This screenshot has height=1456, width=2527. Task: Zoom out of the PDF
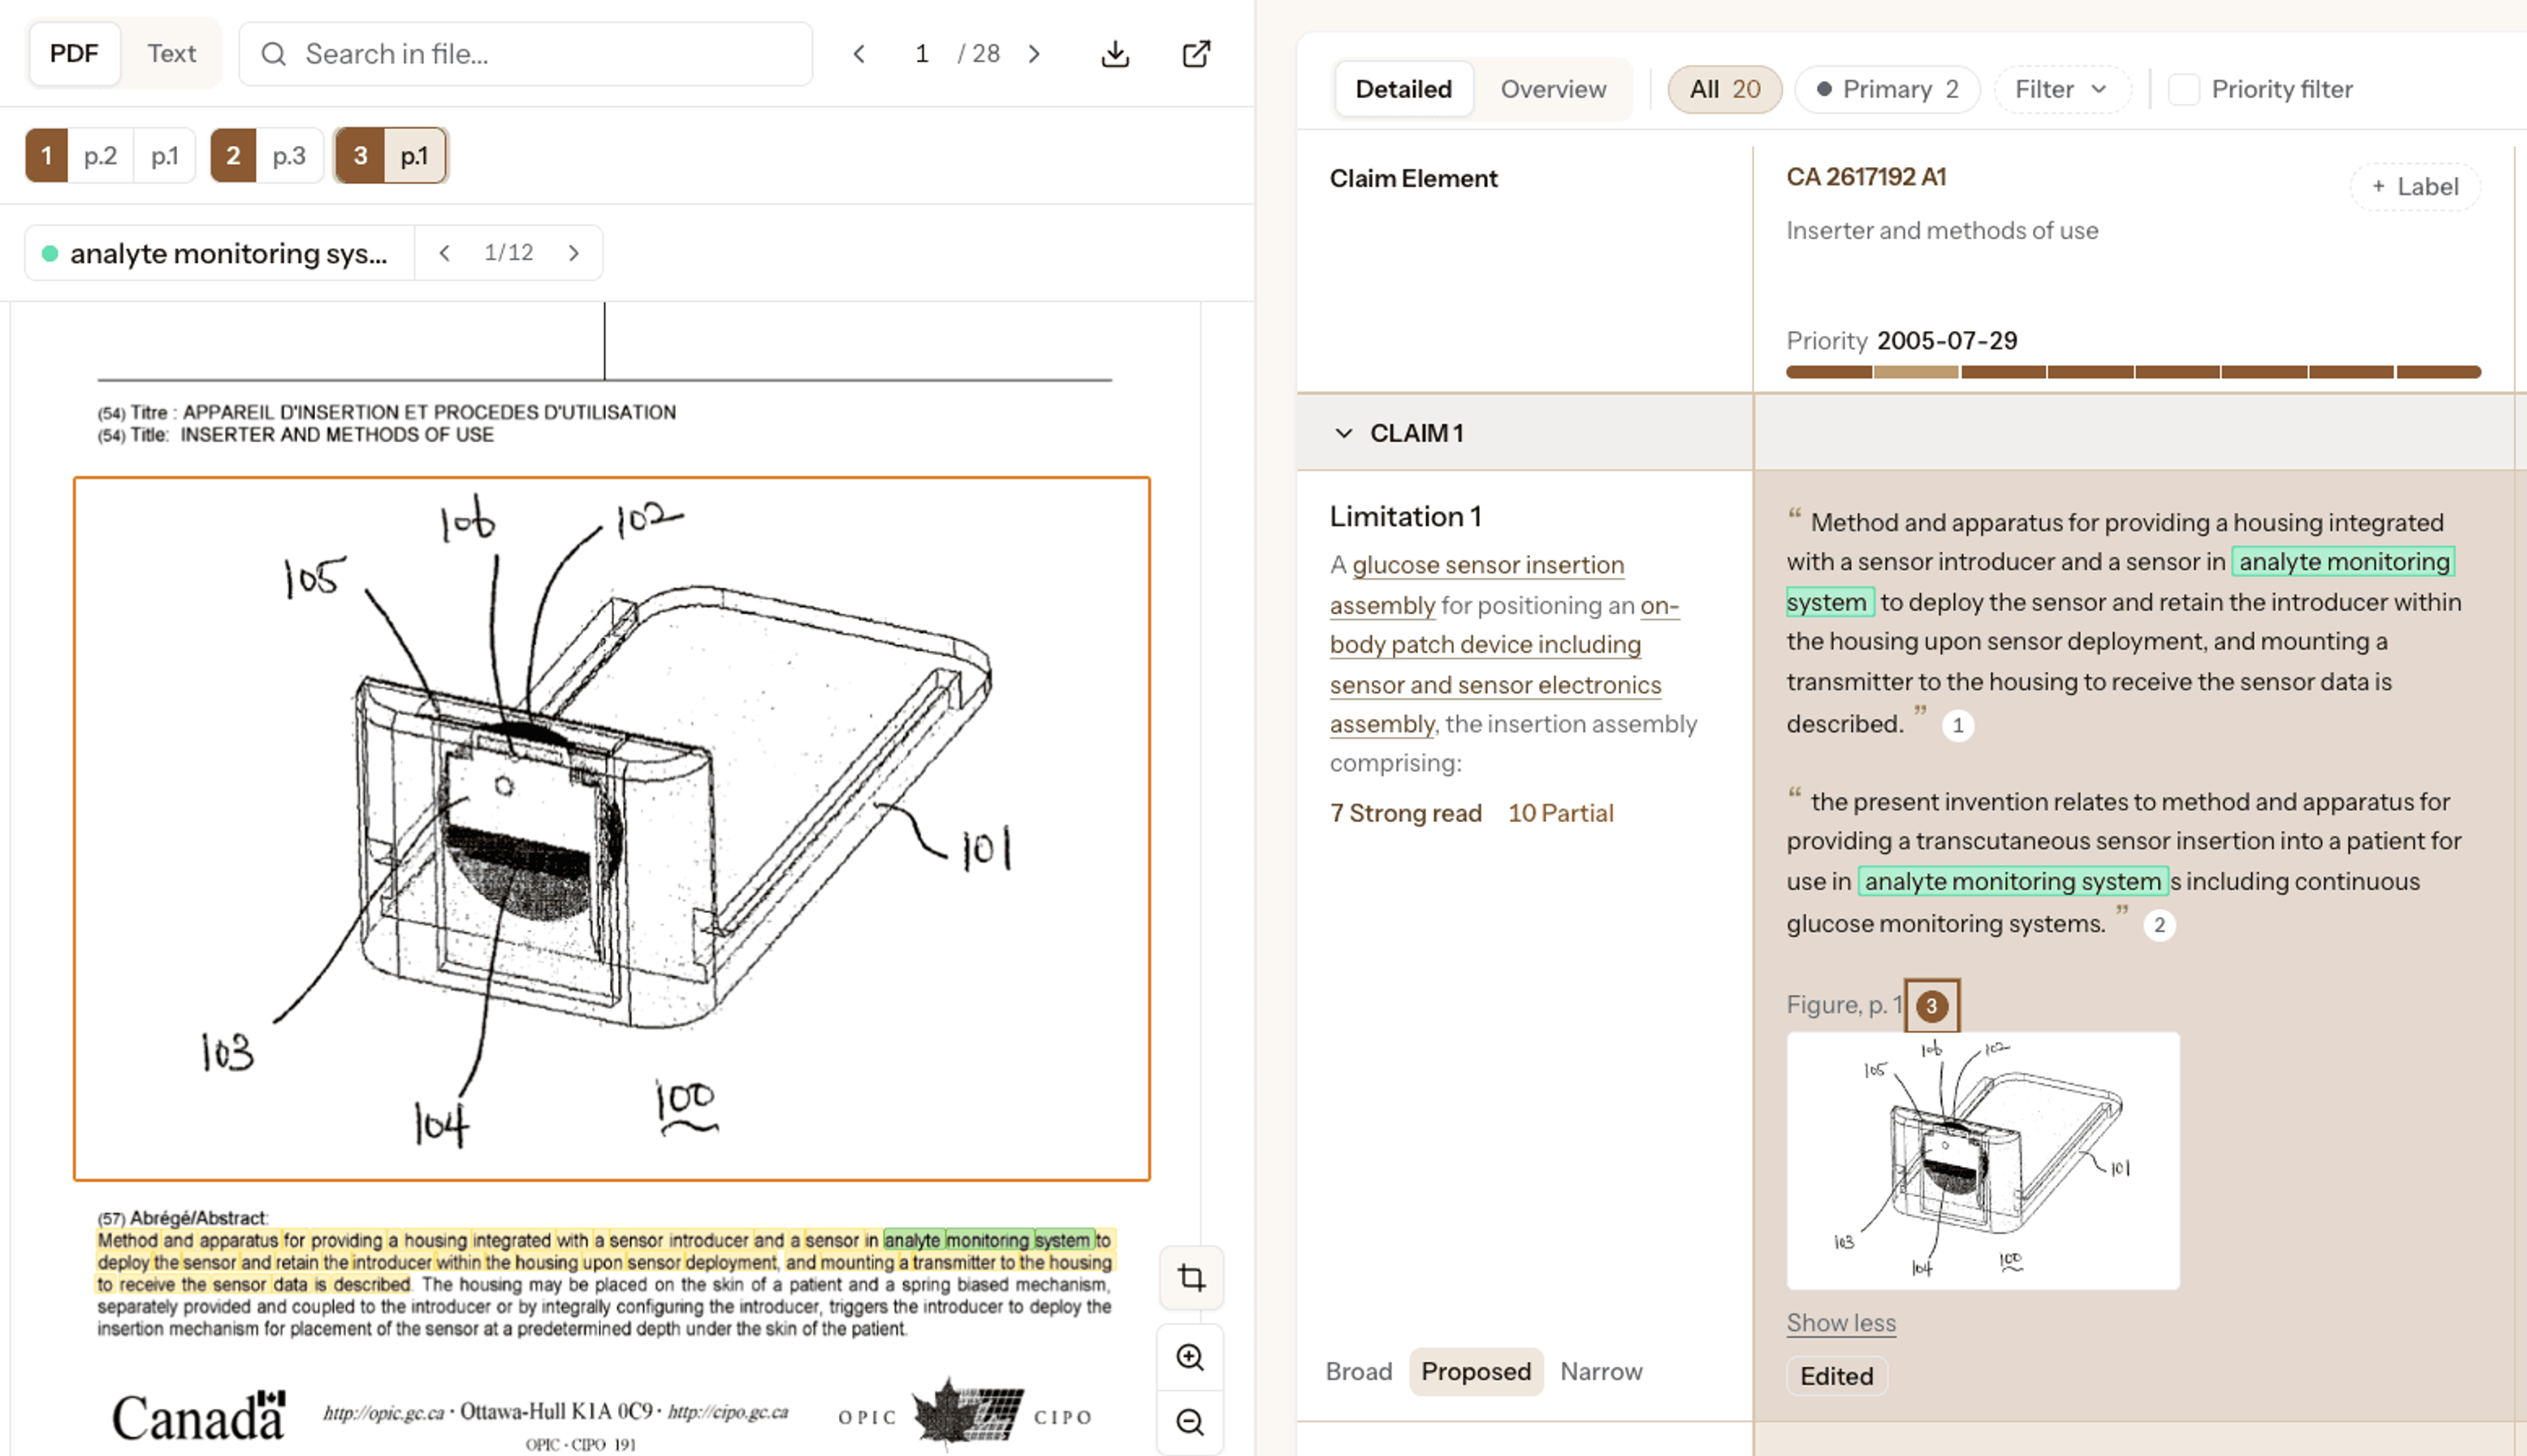(1190, 1421)
